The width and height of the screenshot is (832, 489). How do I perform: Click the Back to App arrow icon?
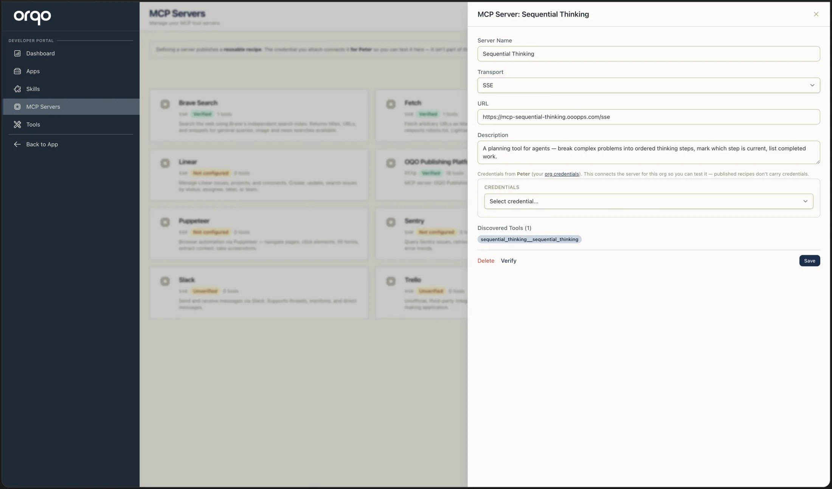17,144
